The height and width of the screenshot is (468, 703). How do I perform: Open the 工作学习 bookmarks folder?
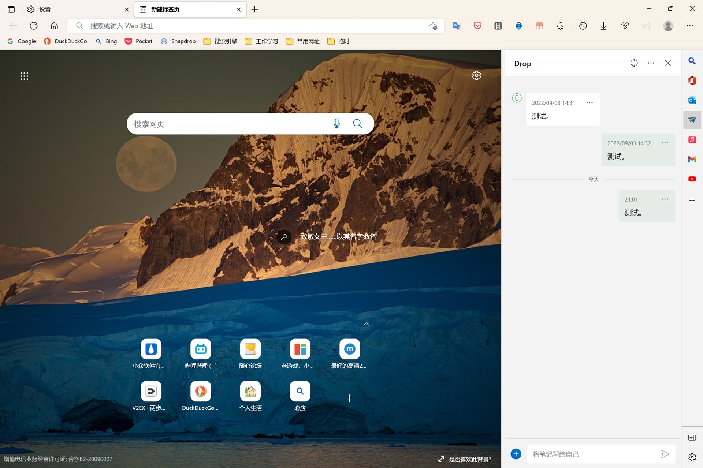[261, 41]
